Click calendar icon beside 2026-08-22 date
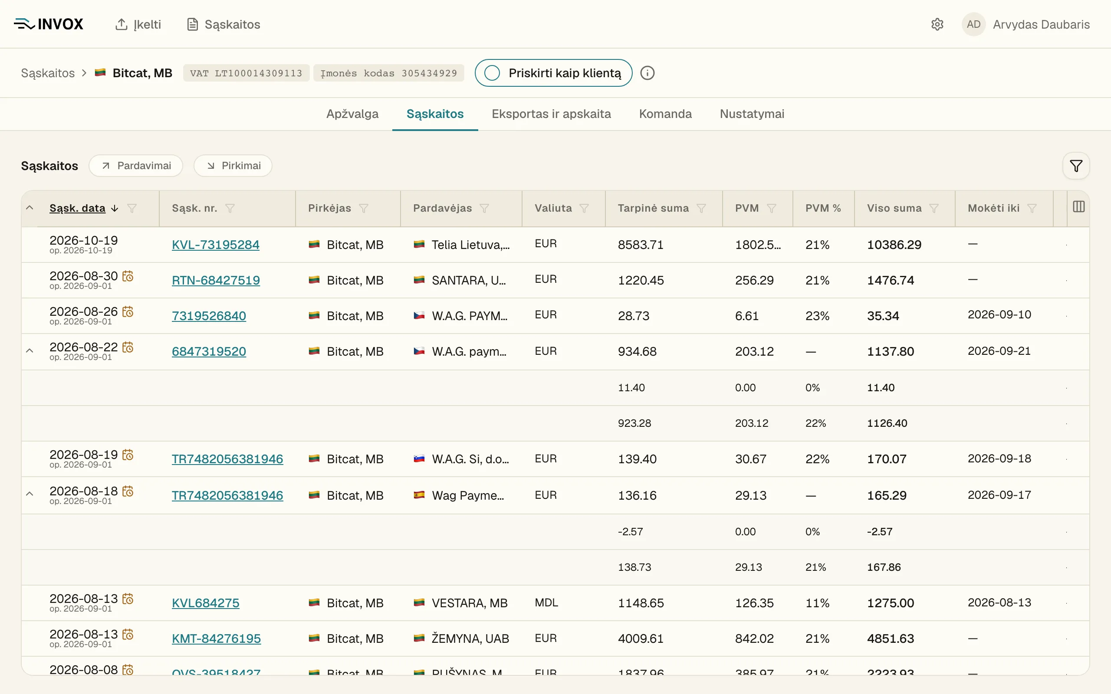The image size is (1111, 694). pos(128,347)
